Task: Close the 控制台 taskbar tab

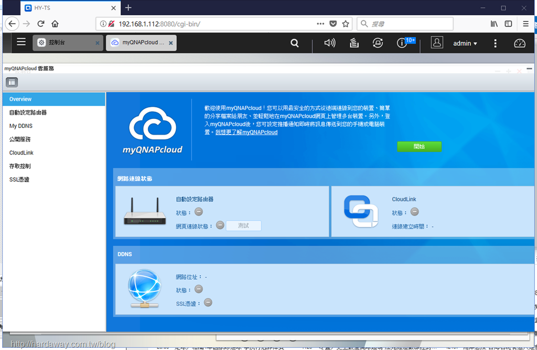Action: click(97, 43)
